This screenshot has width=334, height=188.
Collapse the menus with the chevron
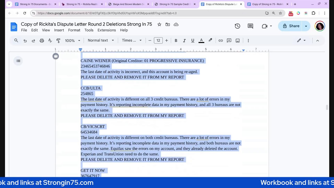click(x=318, y=40)
